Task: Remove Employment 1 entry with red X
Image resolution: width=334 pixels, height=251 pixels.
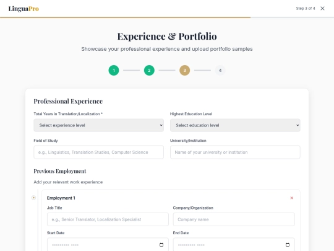Action: 291,198
